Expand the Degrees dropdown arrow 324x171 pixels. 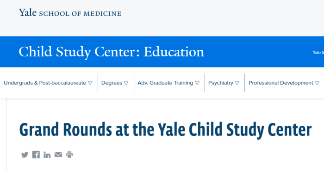pos(126,83)
